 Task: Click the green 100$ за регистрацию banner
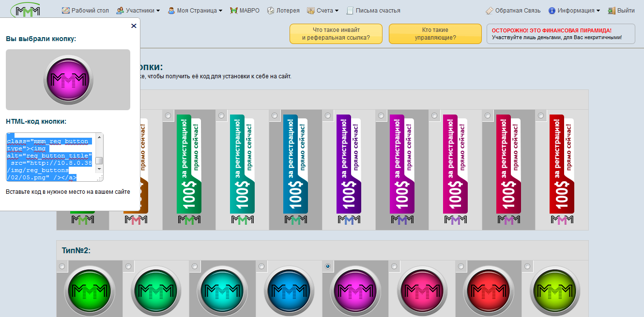coord(189,169)
